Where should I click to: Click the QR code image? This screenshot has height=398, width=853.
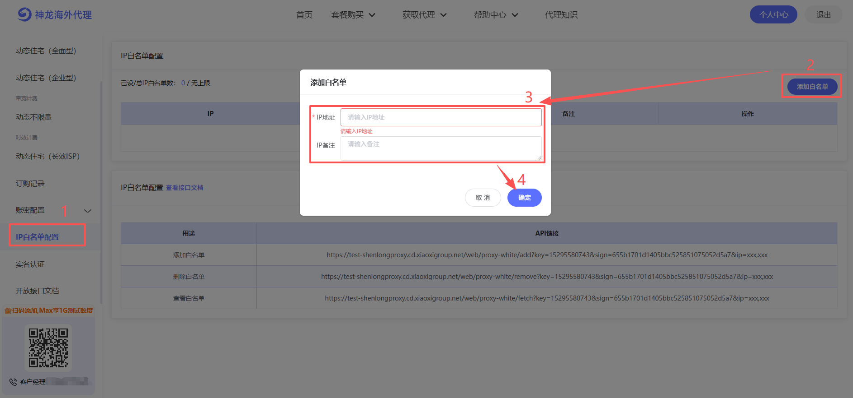(x=48, y=347)
